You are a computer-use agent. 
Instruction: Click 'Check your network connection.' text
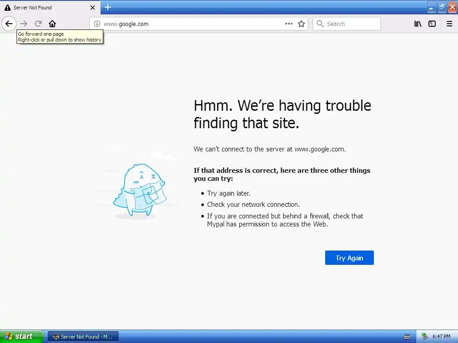pyautogui.click(x=253, y=205)
